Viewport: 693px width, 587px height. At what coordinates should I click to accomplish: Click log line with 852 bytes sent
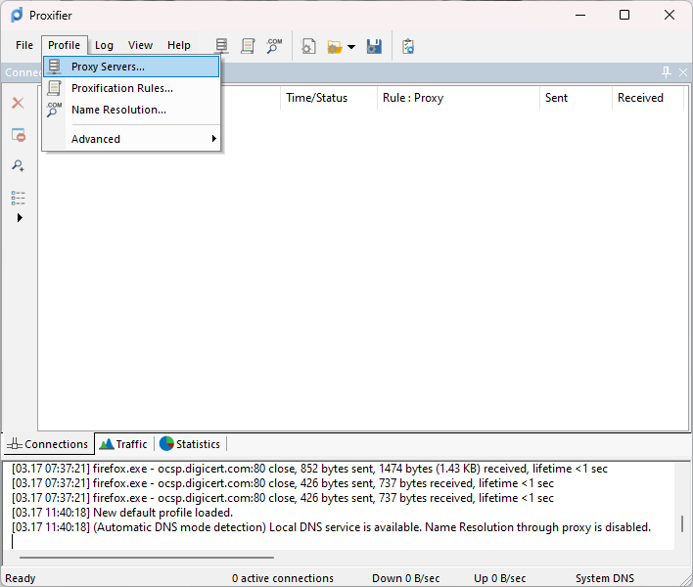(x=309, y=469)
